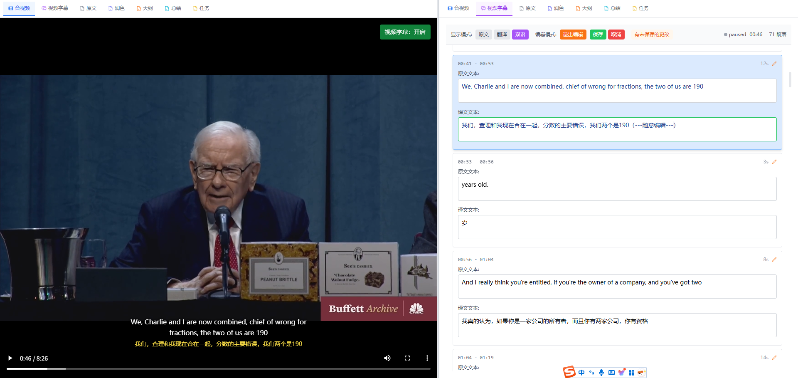Viewport: 798px width, 378px height.
Task: Click edit pencil on 00:56 - 01:04 segment
Action: (x=774, y=259)
